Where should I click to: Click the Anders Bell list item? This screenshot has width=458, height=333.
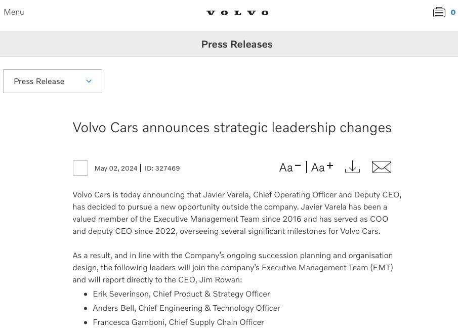coord(186,308)
